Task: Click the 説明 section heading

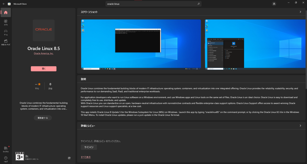Action: pos(83,79)
